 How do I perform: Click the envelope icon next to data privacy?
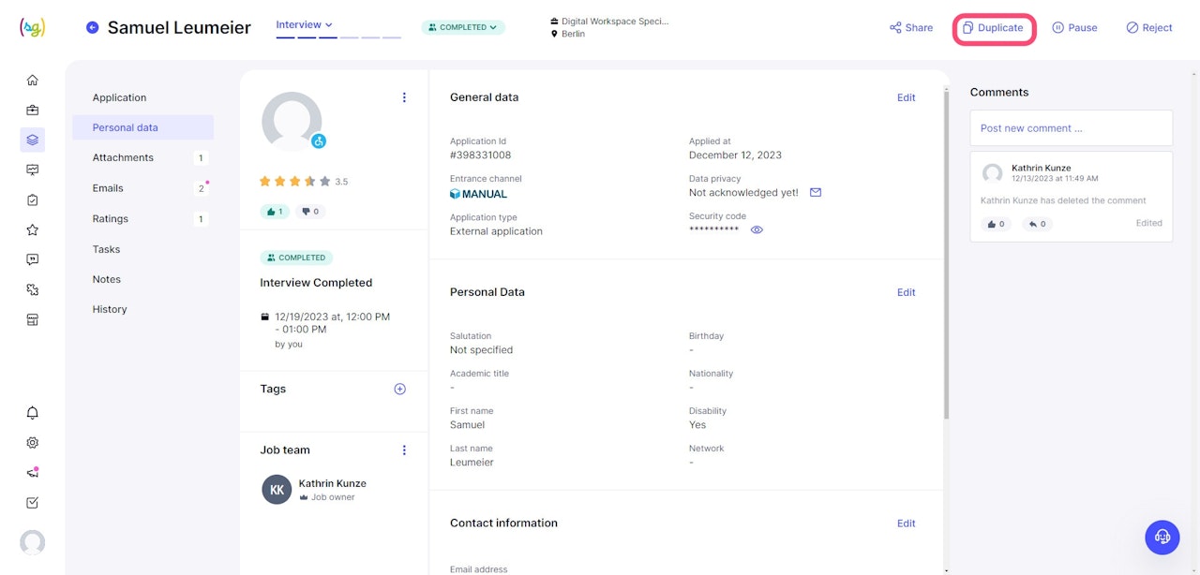click(x=815, y=193)
